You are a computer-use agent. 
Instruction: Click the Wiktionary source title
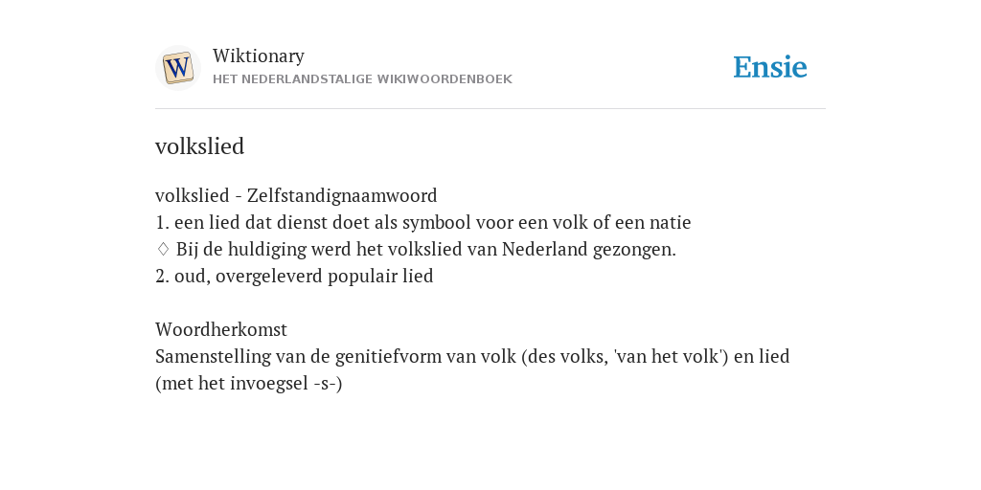(x=259, y=56)
